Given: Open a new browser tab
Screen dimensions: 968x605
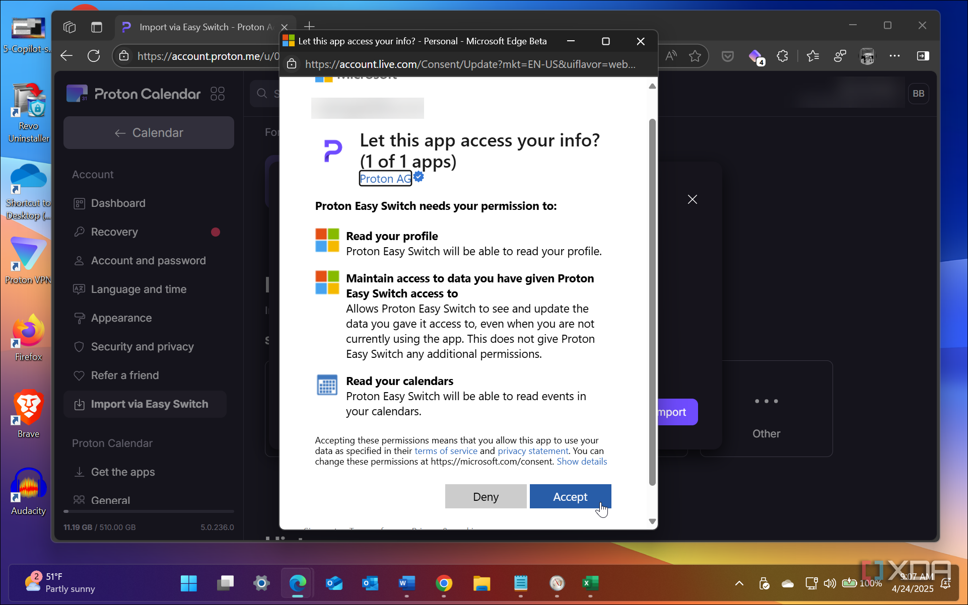Looking at the screenshot, I should 309,26.
